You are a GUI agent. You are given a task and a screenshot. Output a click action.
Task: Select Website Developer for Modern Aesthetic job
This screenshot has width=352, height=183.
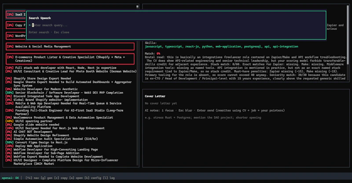(x=41, y=89)
